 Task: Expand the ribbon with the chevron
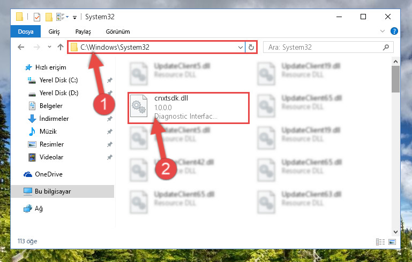coord(383,31)
